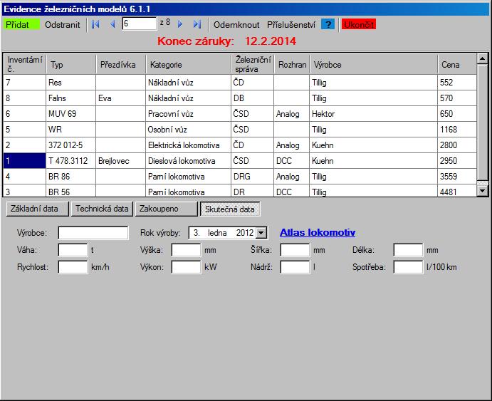Viewport: 492px width, 401px height.
Task: Open Příslušenství from toolbar
Action: pos(291,24)
